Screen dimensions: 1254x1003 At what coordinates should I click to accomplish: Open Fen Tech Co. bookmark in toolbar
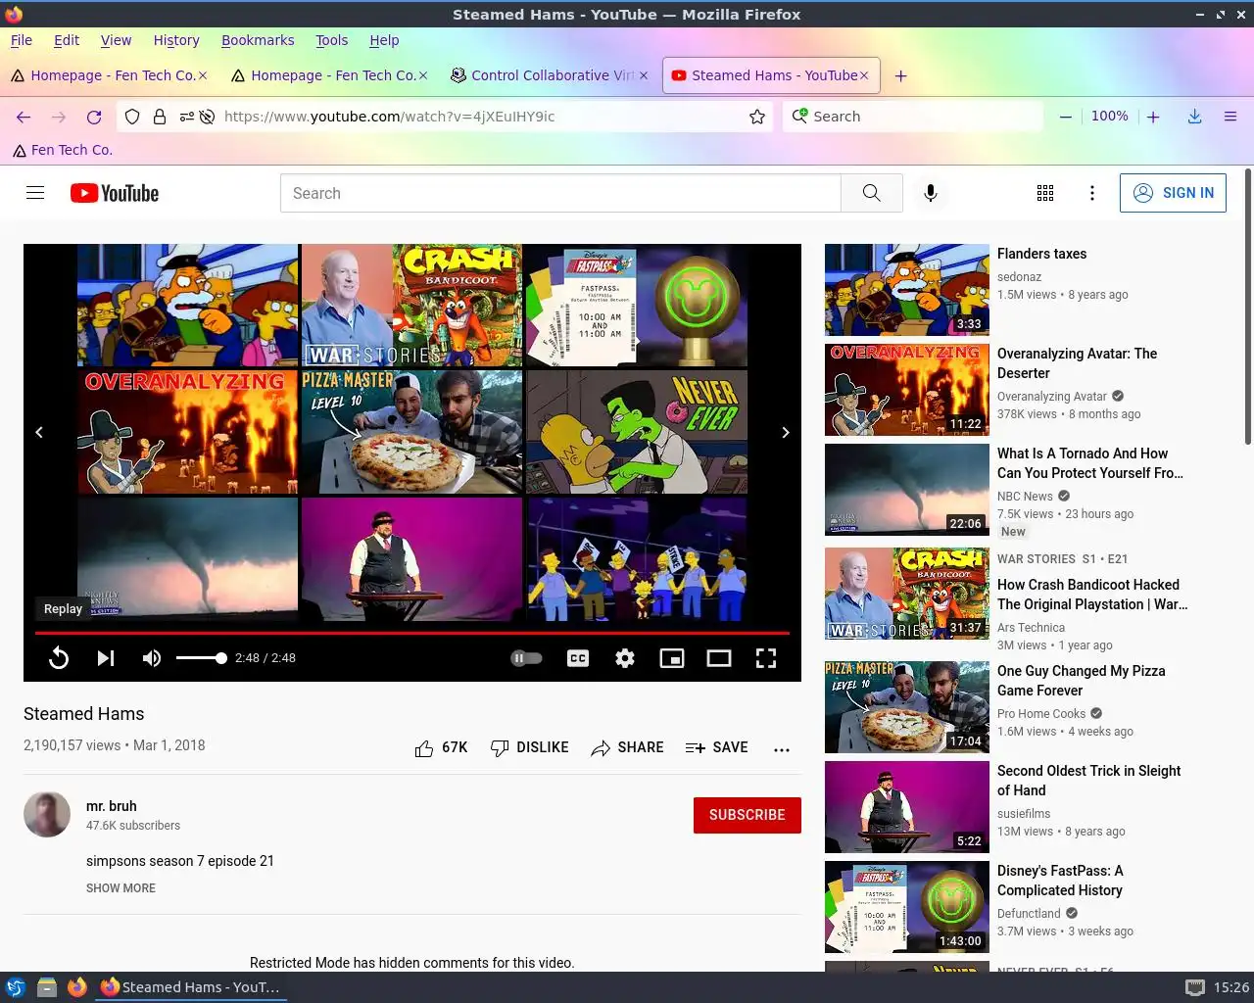(x=63, y=150)
